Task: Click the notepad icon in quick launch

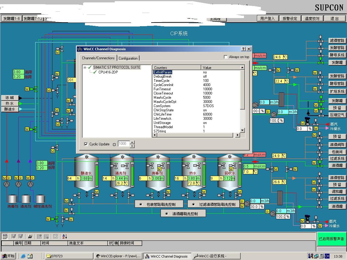Action: tap(30, 256)
